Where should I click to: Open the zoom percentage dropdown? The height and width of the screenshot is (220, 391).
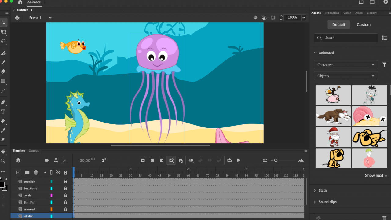pos(304,17)
